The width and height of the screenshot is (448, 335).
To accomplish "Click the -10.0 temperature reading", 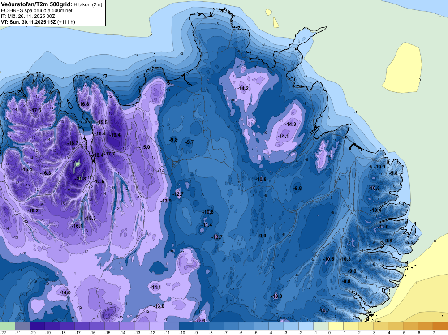I will (x=380, y=167).
